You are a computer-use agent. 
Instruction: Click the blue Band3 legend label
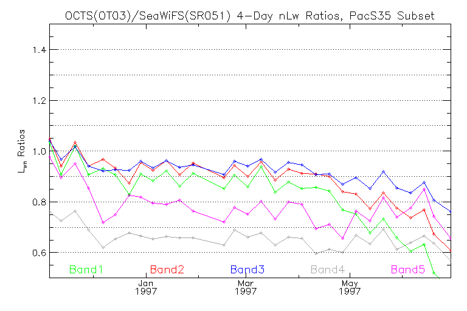[x=247, y=270]
